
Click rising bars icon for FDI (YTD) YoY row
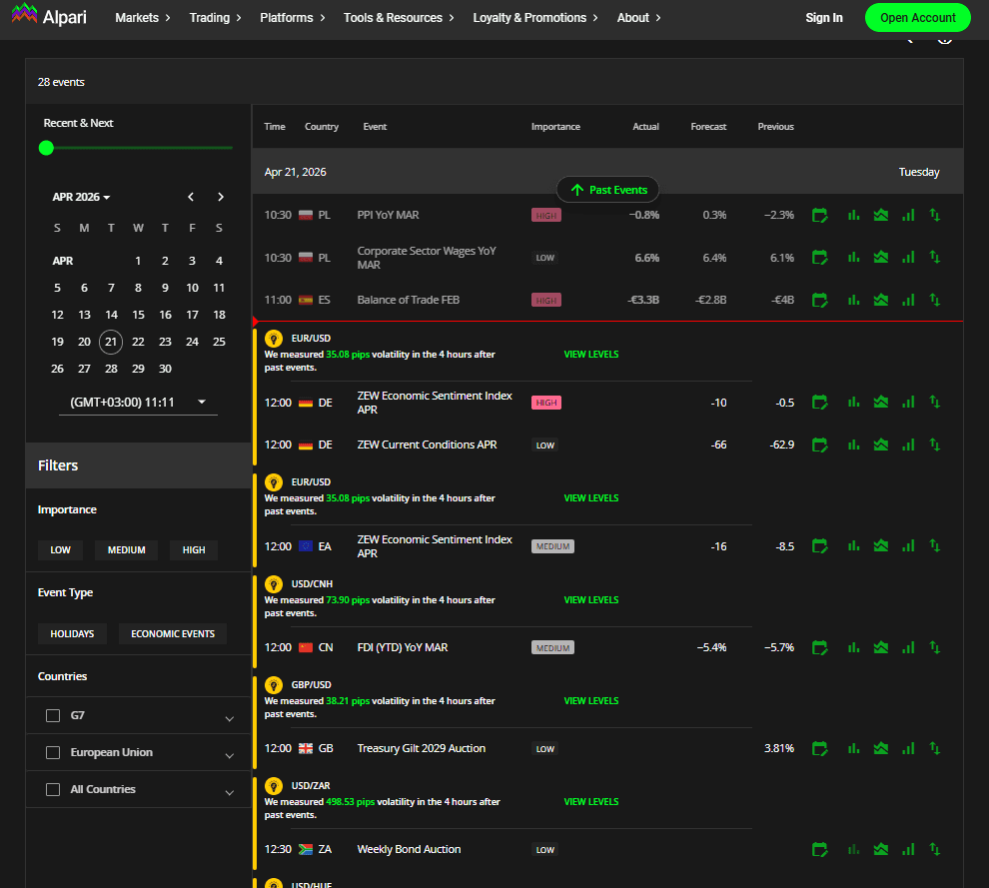click(x=907, y=647)
